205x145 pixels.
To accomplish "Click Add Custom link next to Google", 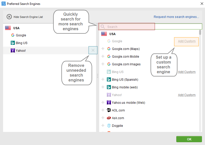I will point(187,41).
